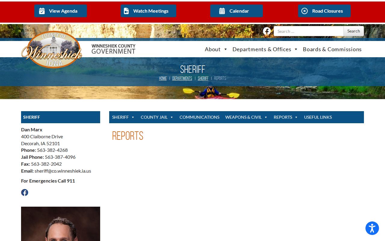Viewport: 385px width, 241px height.
Task: Follow the Home breadcrumb link
Action: pos(163,78)
